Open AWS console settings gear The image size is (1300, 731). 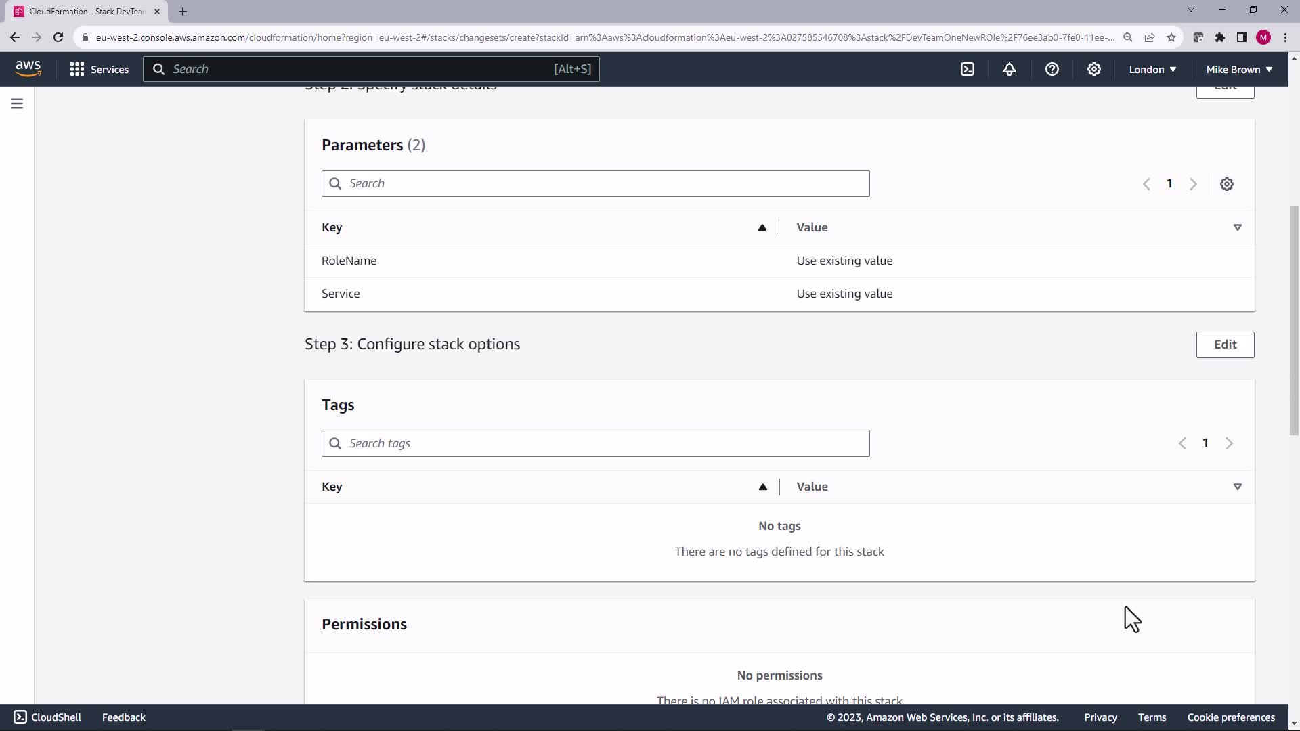tap(1093, 69)
